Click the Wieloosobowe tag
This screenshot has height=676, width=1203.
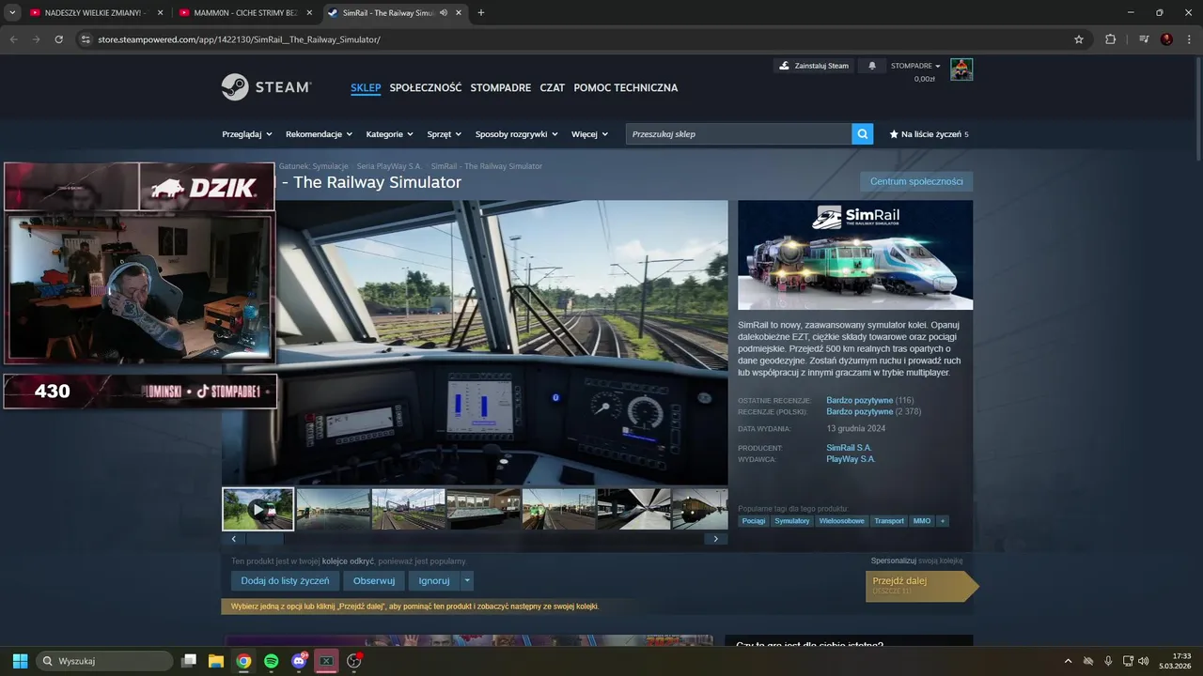(841, 520)
